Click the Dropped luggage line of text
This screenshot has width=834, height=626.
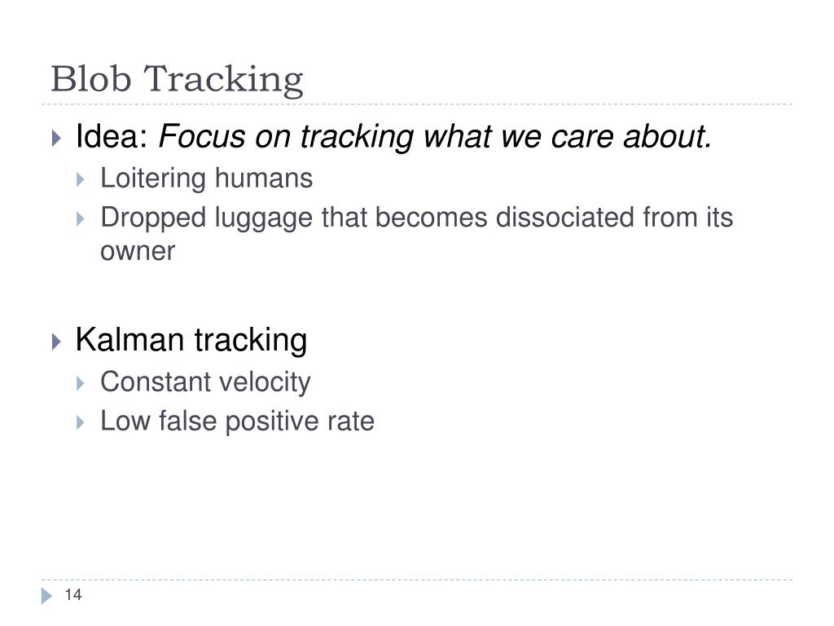click(416, 218)
